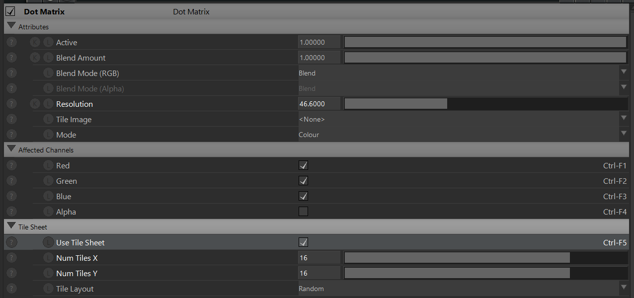The image size is (634, 298).
Task: Open help for the Resolution attribute
Action: click(x=12, y=104)
